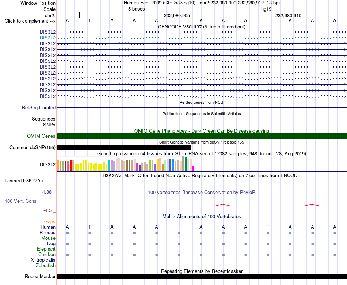Click the RepeatMasker track label
The image size is (347, 285).
(x=40, y=276)
